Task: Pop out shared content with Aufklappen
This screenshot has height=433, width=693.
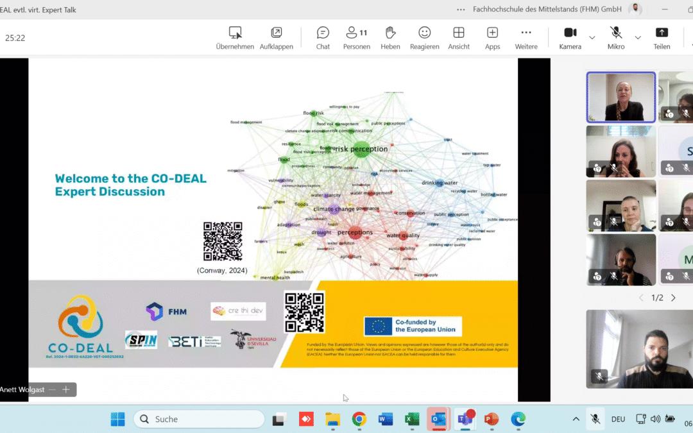Action: (276, 38)
